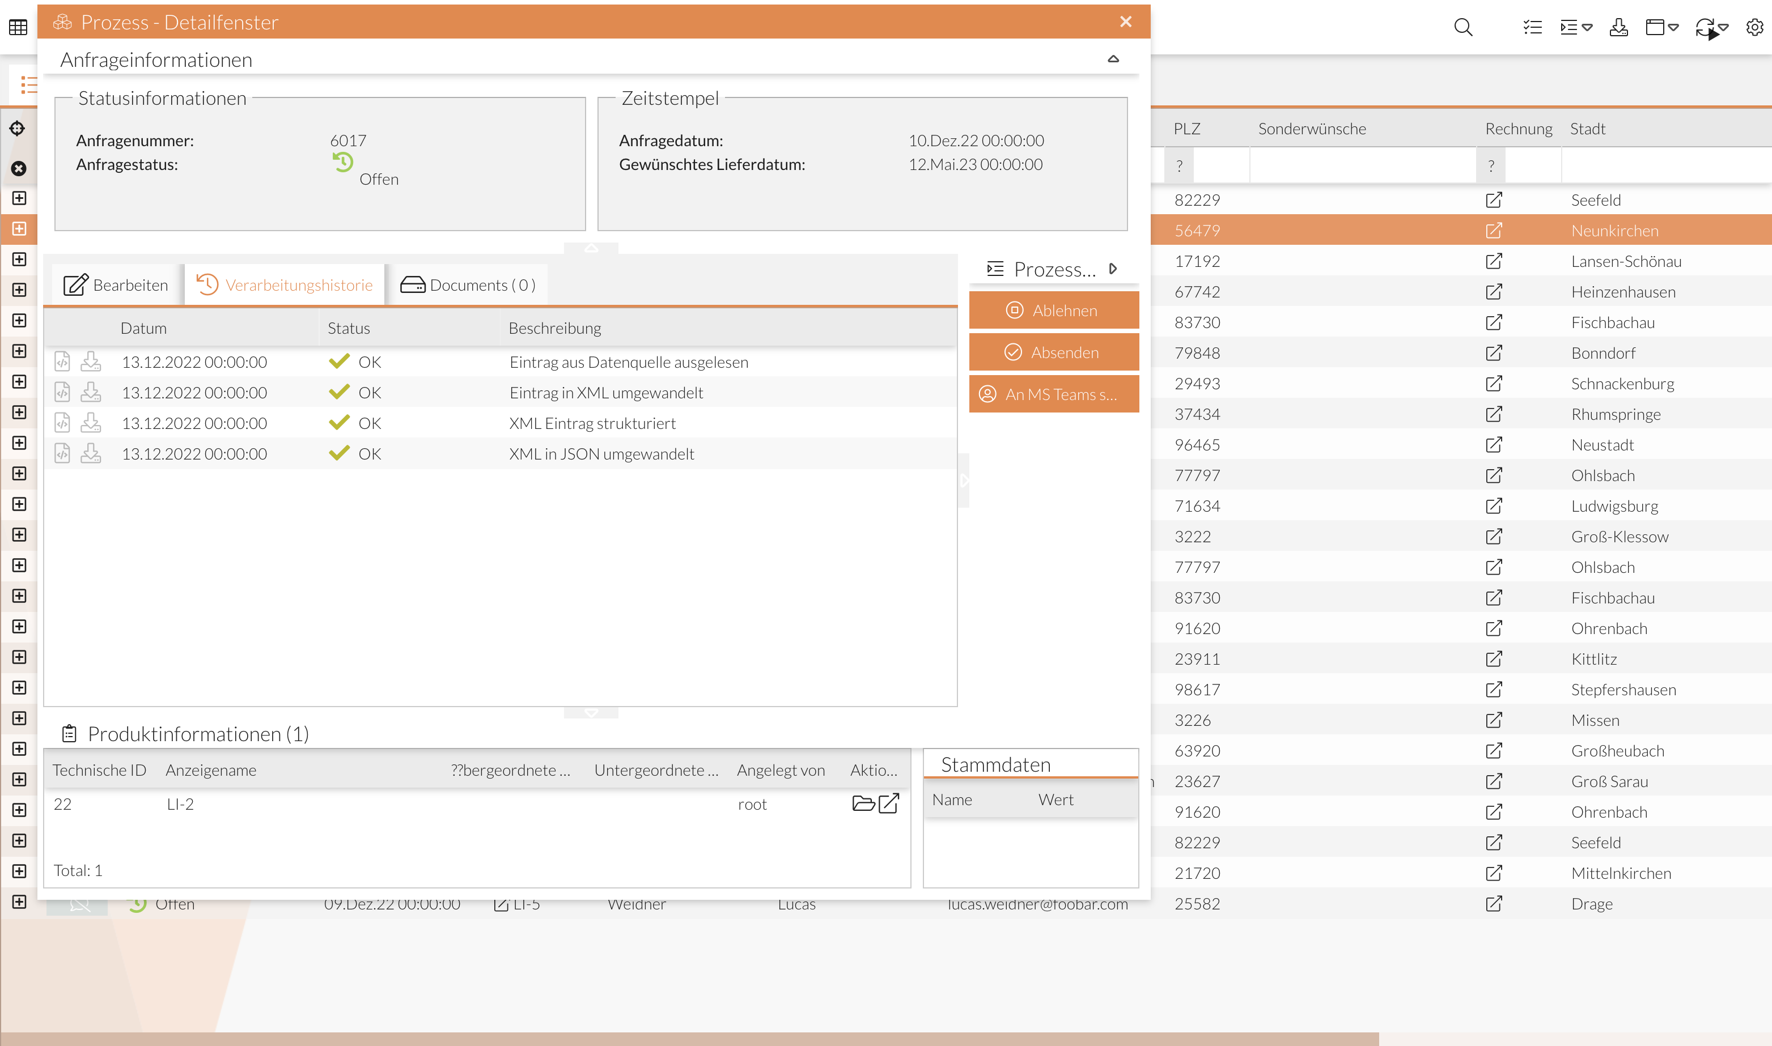
Task: Collapse the Anfrageinformationen section
Action: coord(1113,59)
